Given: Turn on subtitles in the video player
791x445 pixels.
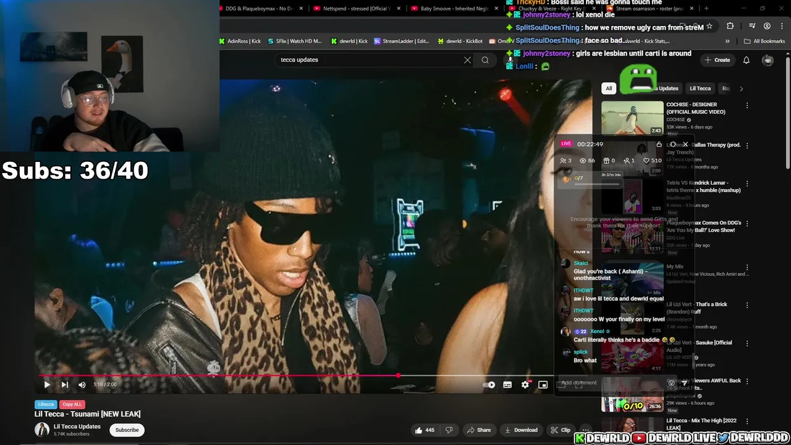Looking at the screenshot, I should [507, 384].
